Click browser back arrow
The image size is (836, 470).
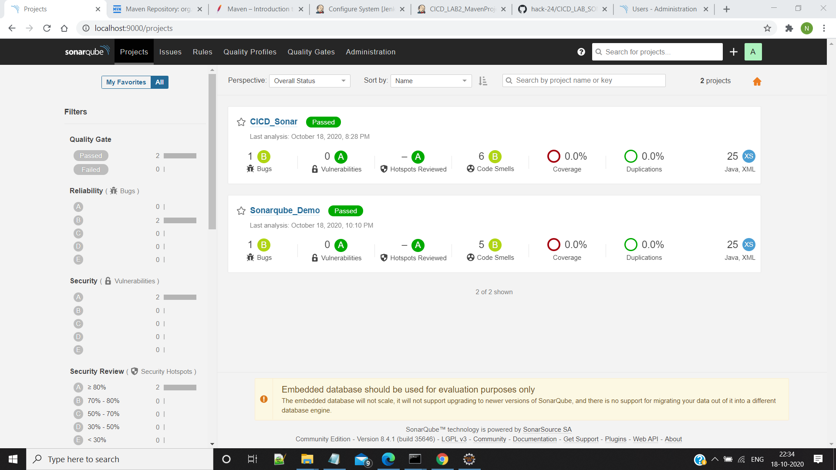pos(12,28)
